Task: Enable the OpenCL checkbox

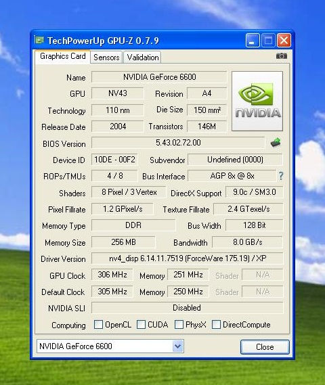Action: (98, 324)
